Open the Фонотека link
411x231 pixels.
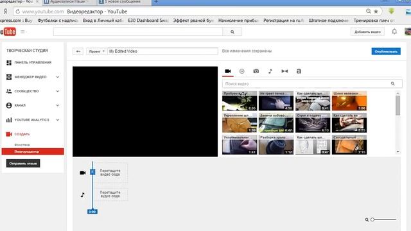[x=22, y=144]
